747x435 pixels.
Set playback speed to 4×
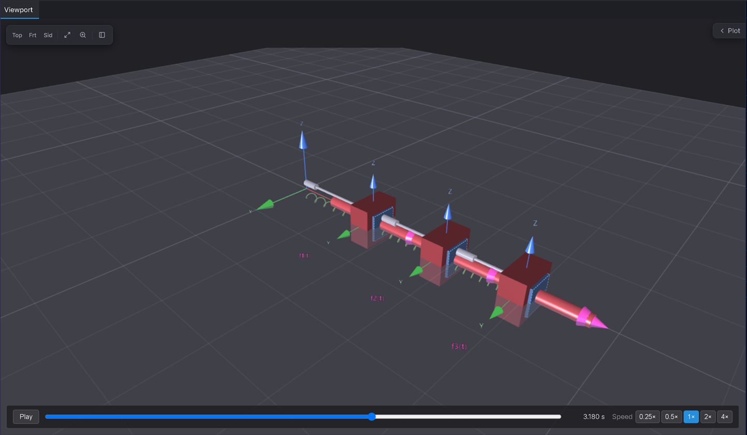click(x=725, y=416)
